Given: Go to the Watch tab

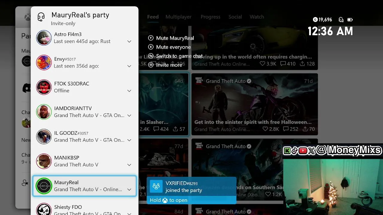Looking at the screenshot, I should click(x=257, y=17).
